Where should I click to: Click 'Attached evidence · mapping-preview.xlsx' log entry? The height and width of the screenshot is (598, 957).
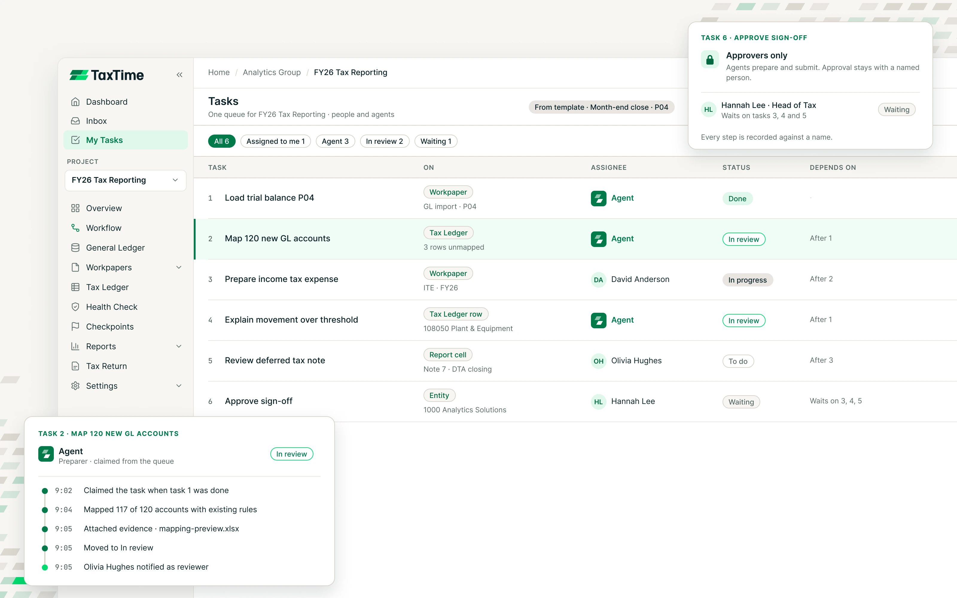[161, 529]
